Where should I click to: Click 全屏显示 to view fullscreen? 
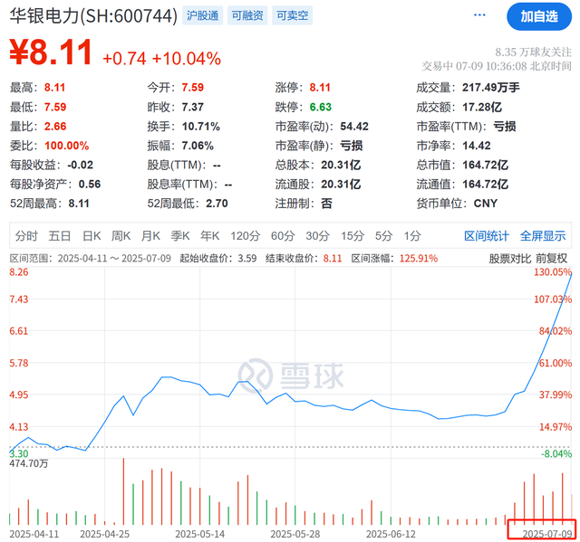point(543,235)
